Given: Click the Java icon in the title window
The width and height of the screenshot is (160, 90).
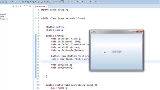Looking at the screenshot, I should 92,32.
